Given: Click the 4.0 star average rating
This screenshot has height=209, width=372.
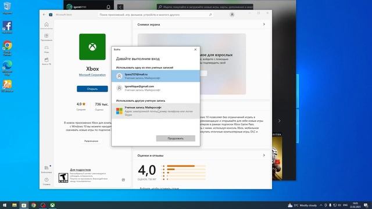Looking at the screenshot, I should coord(81,105).
